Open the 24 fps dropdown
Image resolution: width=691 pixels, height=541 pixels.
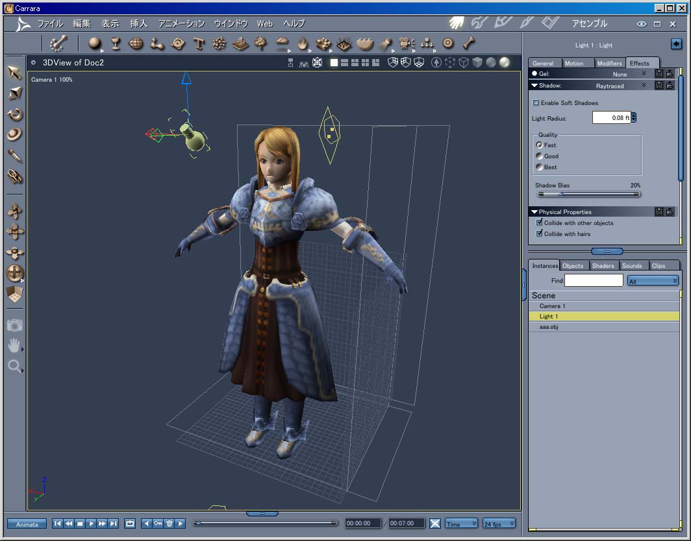(x=499, y=523)
